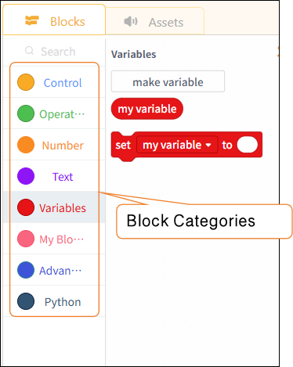Screen dimensions: 293x367
Task: Switch to the Blocks tab
Action: coord(54,20)
